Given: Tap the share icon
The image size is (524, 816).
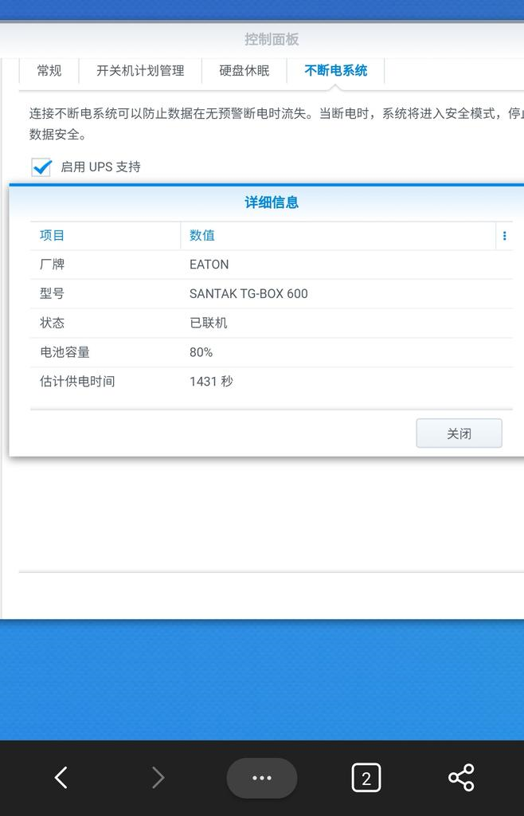Looking at the screenshot, I should pyautogui.click(x=461, y=778).
